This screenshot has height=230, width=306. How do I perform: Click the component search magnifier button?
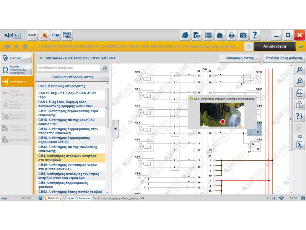pyautogui.click(x=104, y=68)
